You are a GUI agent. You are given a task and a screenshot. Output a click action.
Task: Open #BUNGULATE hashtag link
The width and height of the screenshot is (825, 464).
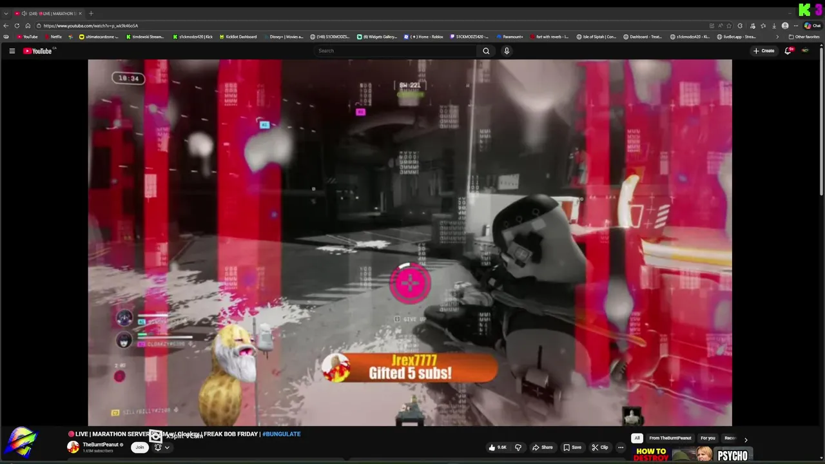282,434
